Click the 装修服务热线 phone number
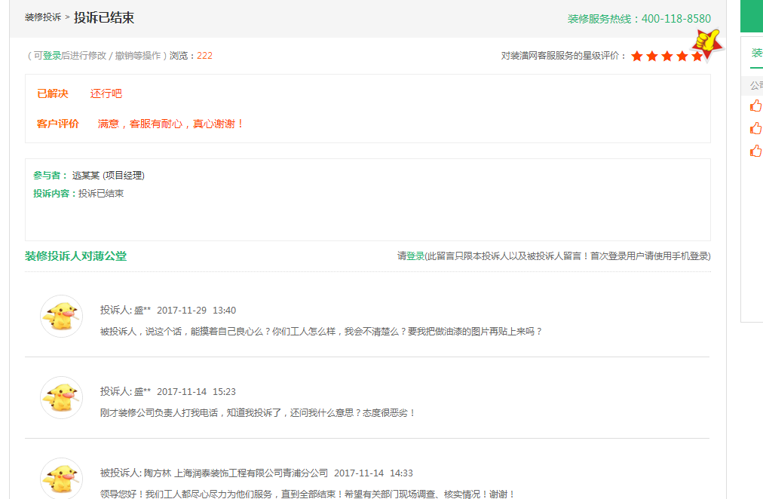 coord(676,19)
